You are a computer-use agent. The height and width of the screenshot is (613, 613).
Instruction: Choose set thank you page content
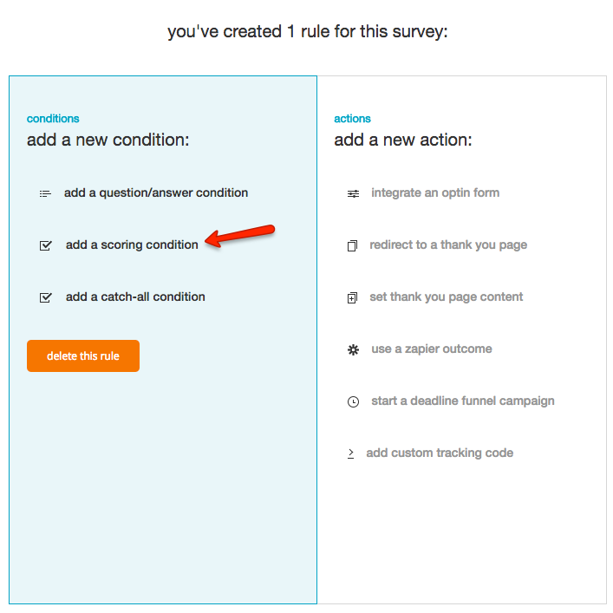coord(447,297)
